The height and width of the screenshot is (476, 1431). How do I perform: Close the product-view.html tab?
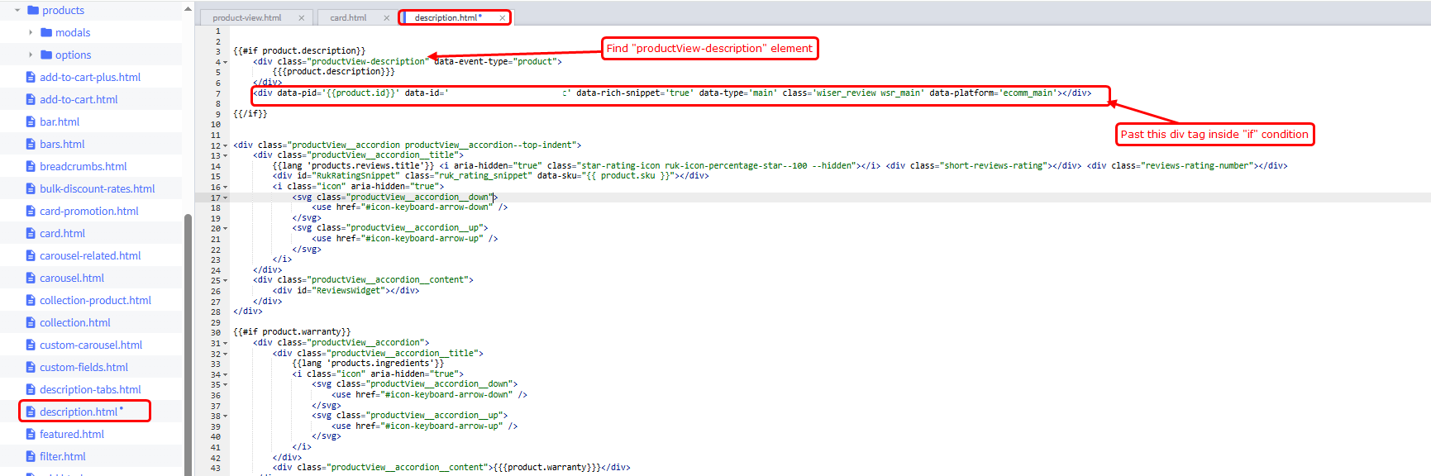click(301, 17)
